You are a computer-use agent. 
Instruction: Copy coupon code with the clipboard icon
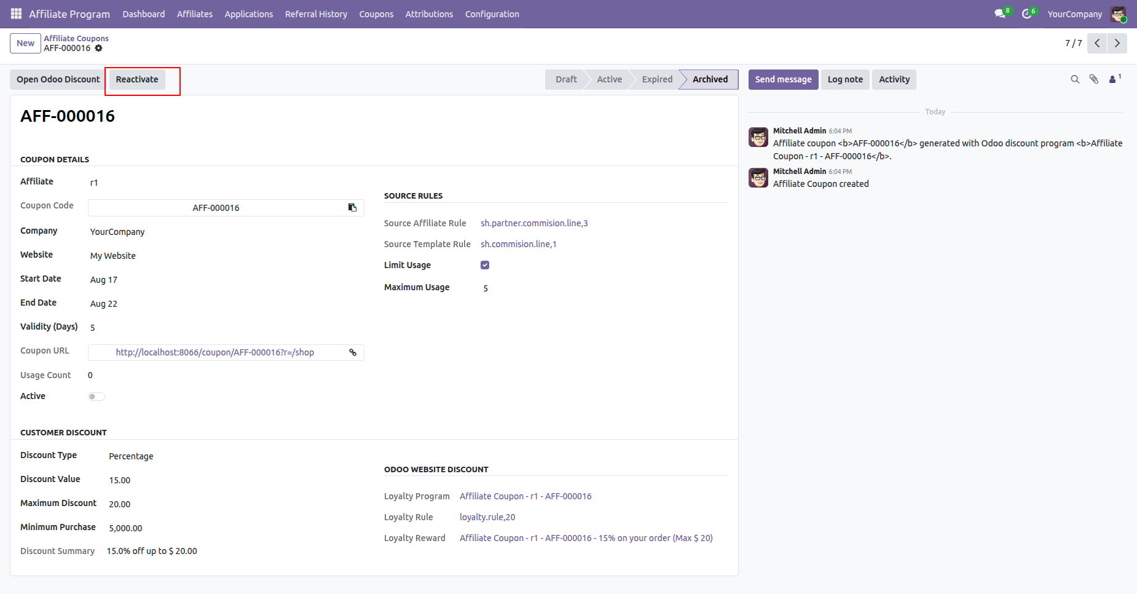click(353, 208)
